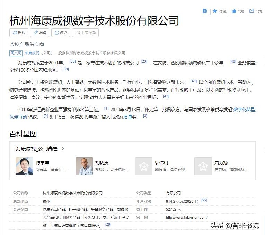
Task: Open citation reference [38]
Action: pos(72,62)
